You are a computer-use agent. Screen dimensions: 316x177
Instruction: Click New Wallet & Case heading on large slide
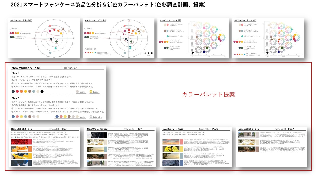(26, 68)
